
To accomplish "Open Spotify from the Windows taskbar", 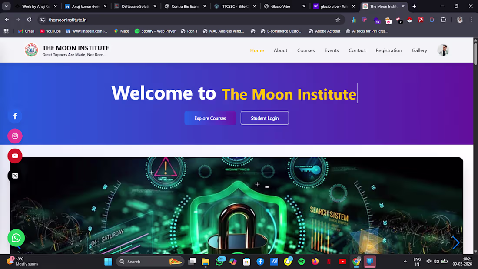I will click(302, 262).
